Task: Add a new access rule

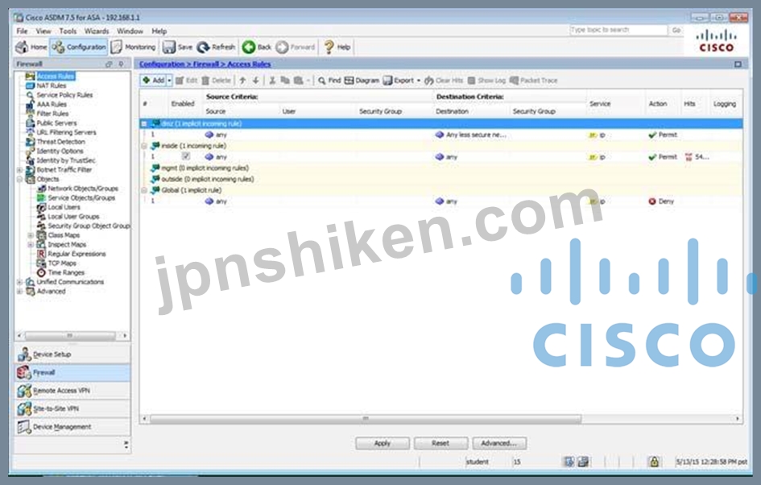Action: tap(153, 80)
